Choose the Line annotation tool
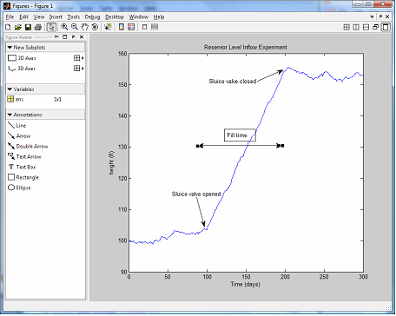396x316 pixels. [x=16, y=125]
